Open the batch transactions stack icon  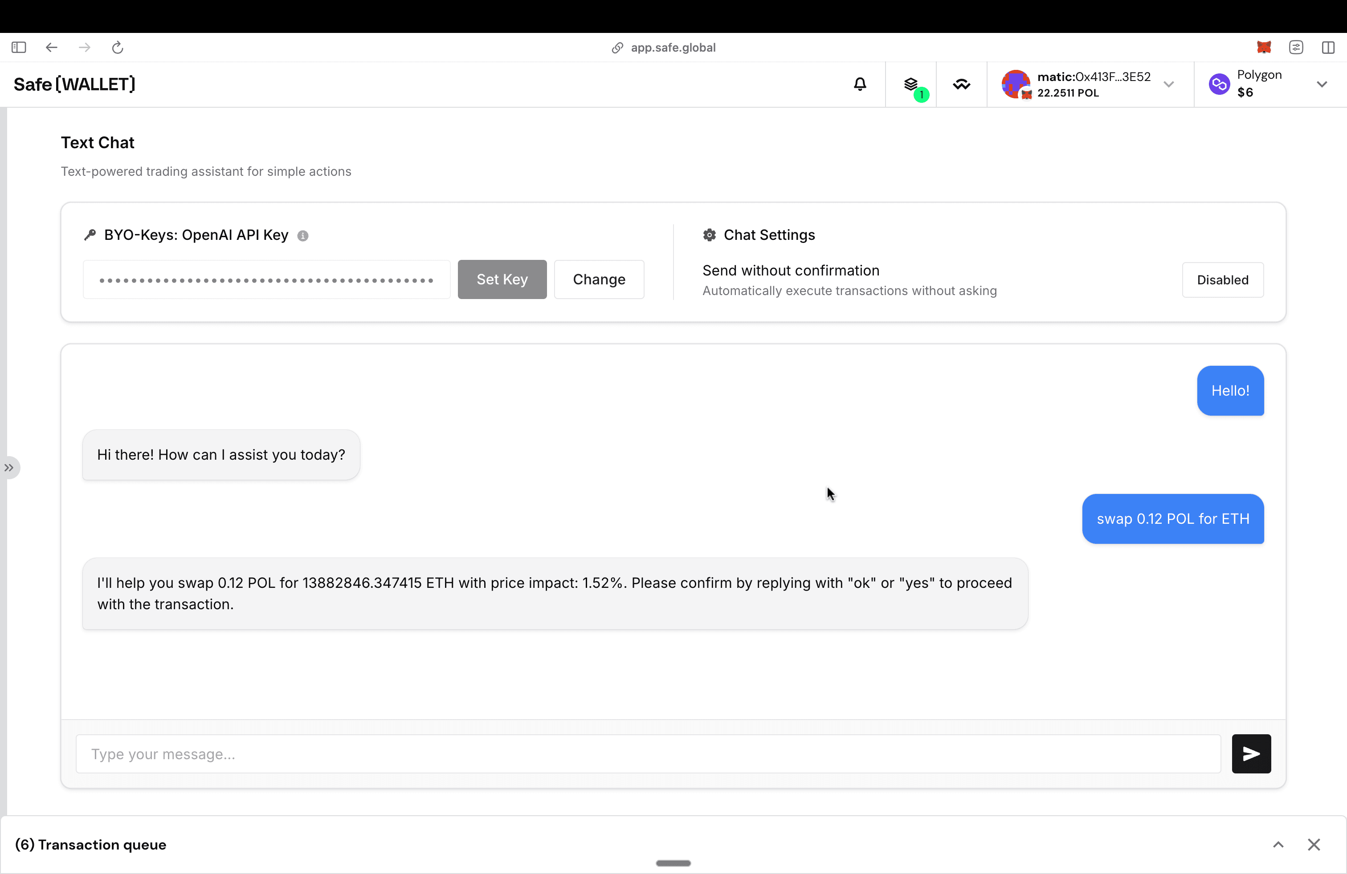tap(910, 84)
